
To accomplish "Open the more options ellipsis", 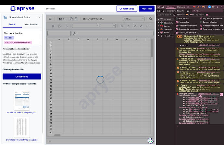I will (148, 26).
